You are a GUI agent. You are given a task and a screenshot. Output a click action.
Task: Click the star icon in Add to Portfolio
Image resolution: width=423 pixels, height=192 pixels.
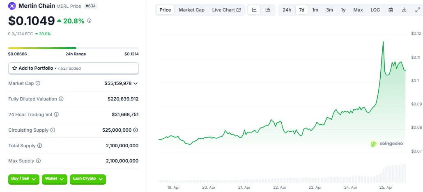click(x=14, y=68)
